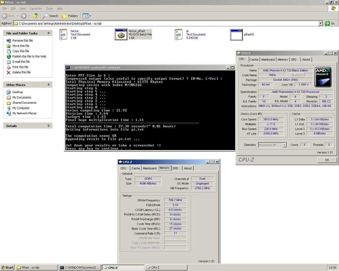Open My Documents in Other Places
This screenshot has width=339, height=271.
point(22,97)
